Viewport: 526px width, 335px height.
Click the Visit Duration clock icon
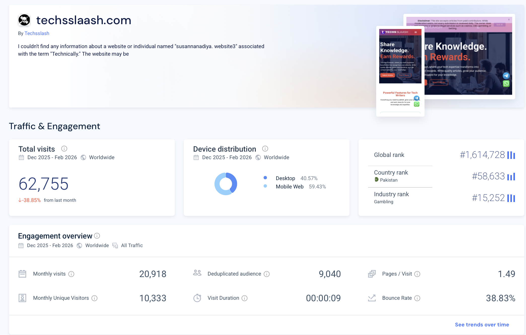tap(197, 298)
